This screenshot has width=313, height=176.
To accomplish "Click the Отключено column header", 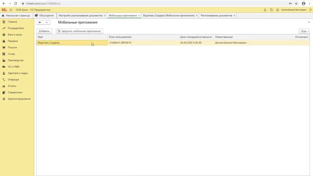I will (x=301, y=37).
